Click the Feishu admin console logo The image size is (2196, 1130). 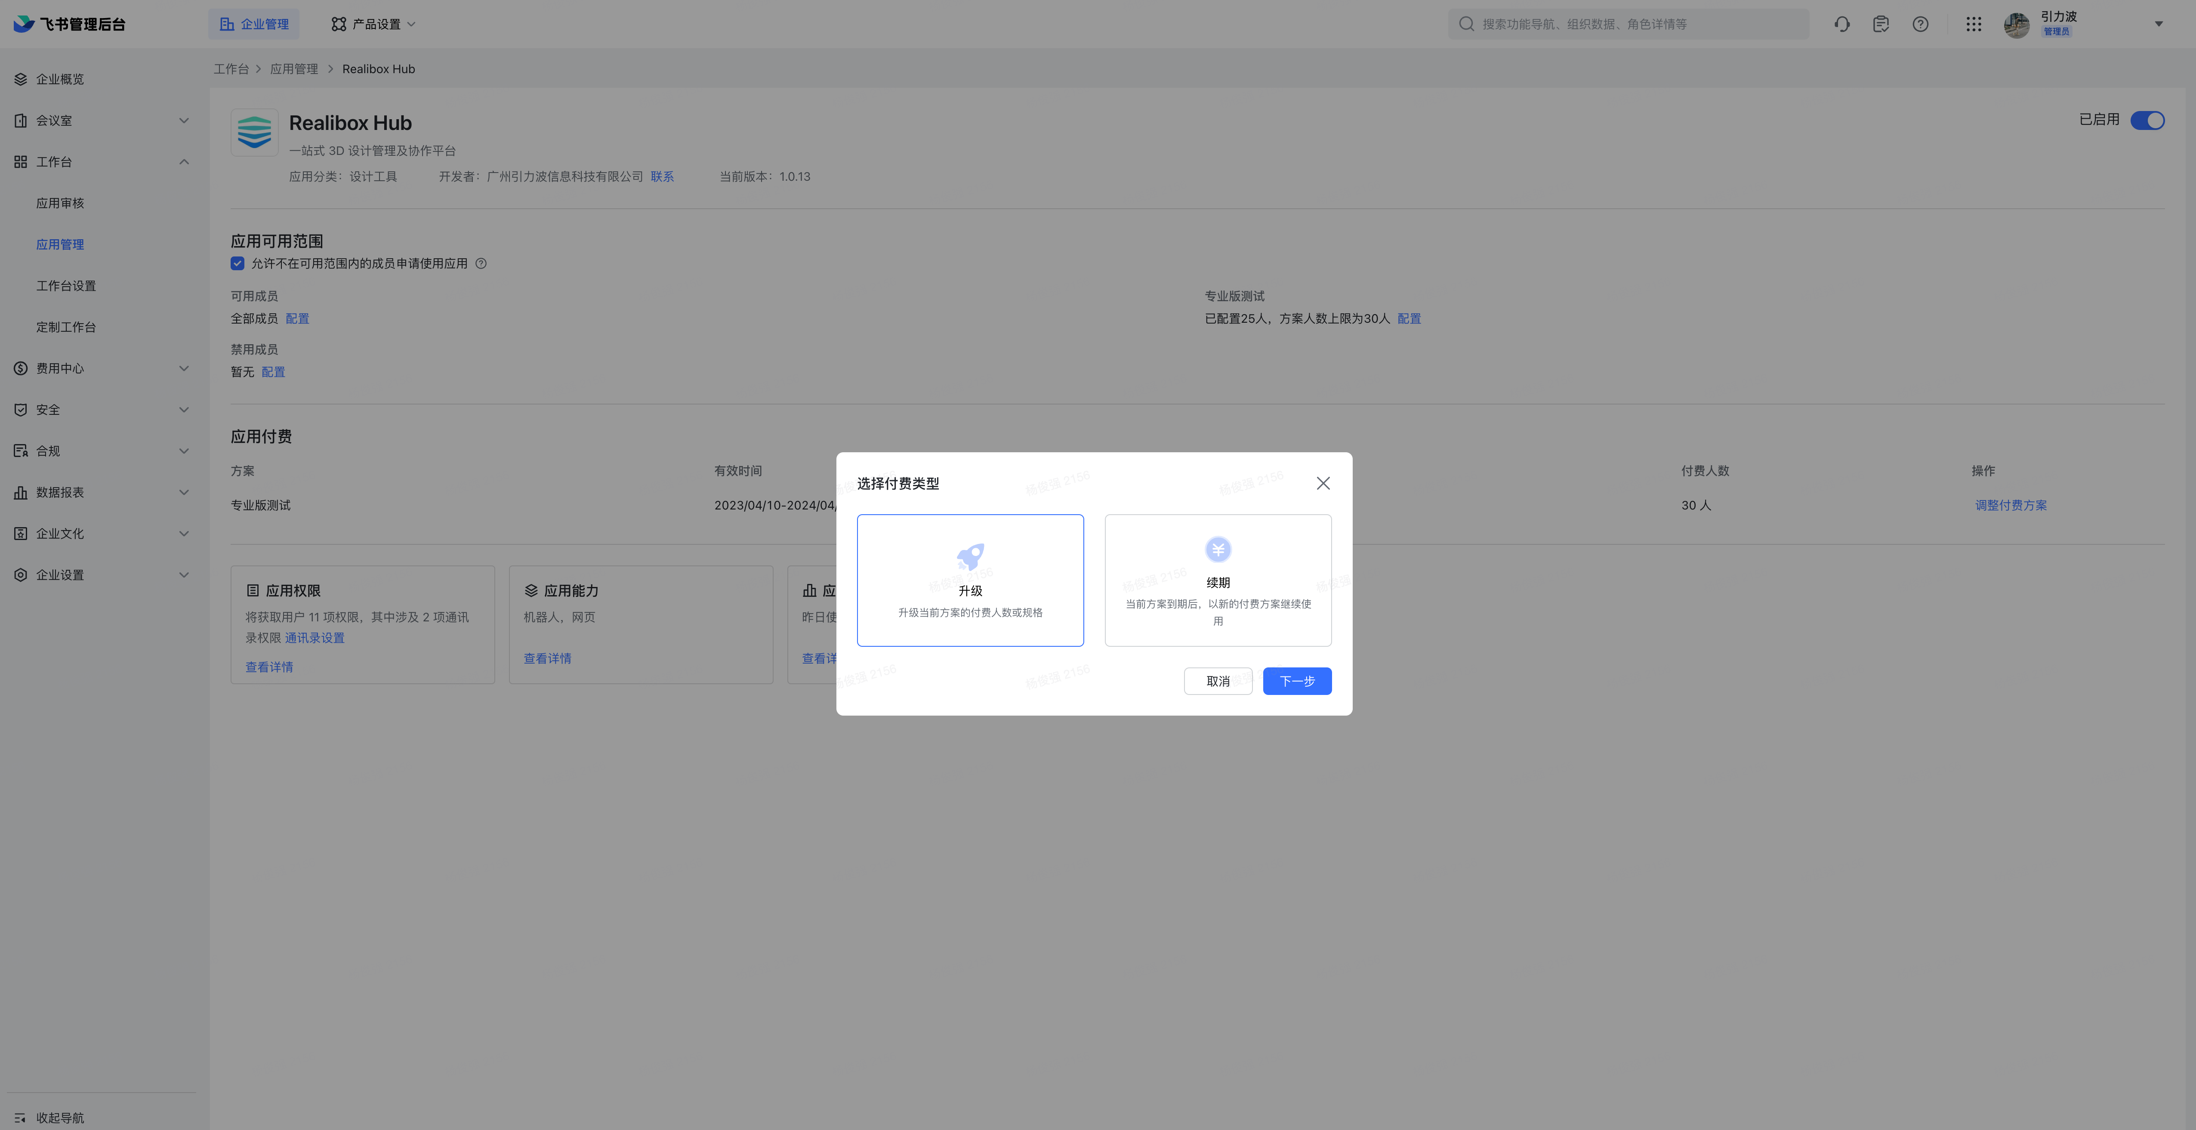pyautogui.click(x=69, y=24)
